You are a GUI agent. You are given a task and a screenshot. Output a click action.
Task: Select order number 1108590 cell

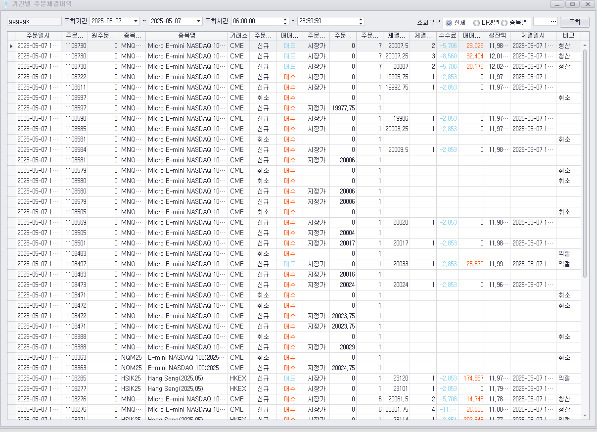click(76, 119)
